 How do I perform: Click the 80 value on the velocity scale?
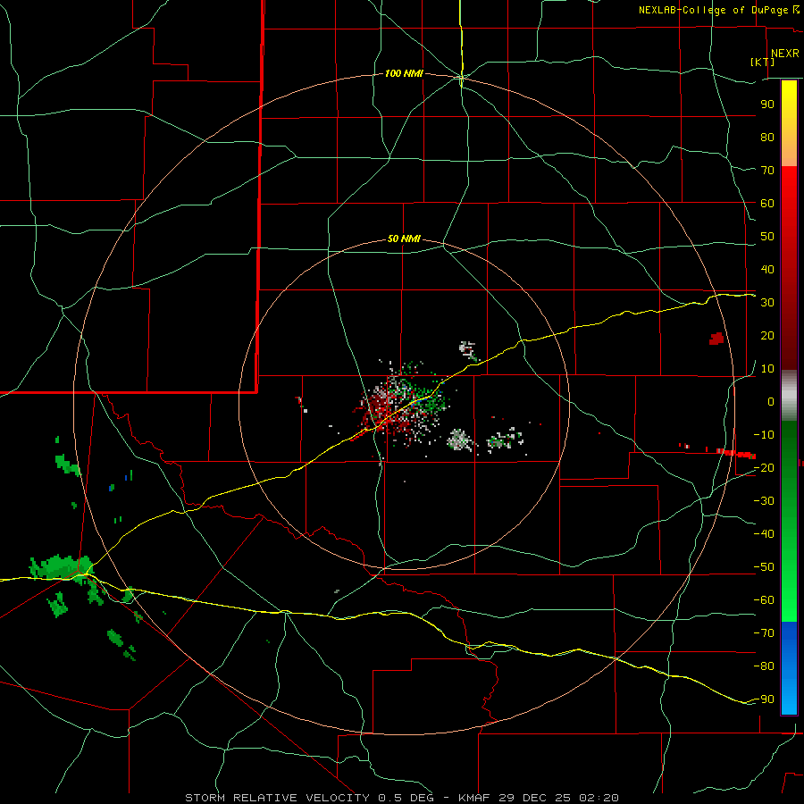point(767,138)
